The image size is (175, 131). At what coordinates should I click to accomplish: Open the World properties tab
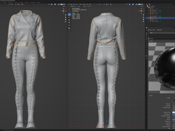(x=146, y=41)
